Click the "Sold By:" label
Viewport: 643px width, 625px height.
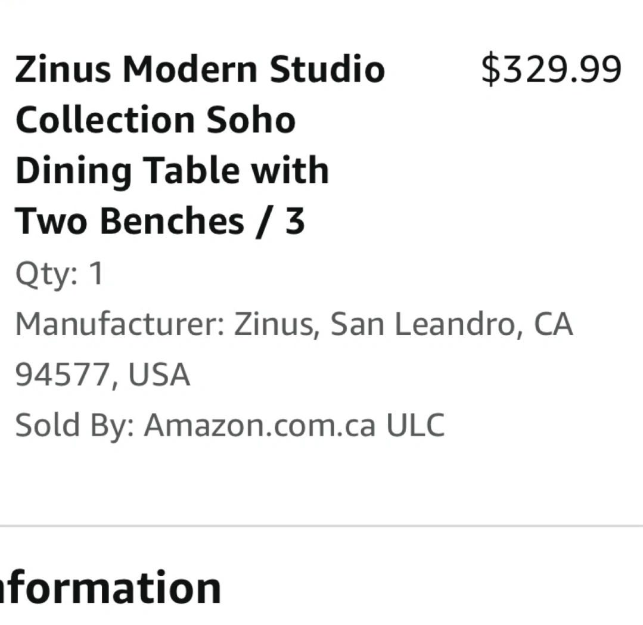pyautogui.click(x=74, y=425)
